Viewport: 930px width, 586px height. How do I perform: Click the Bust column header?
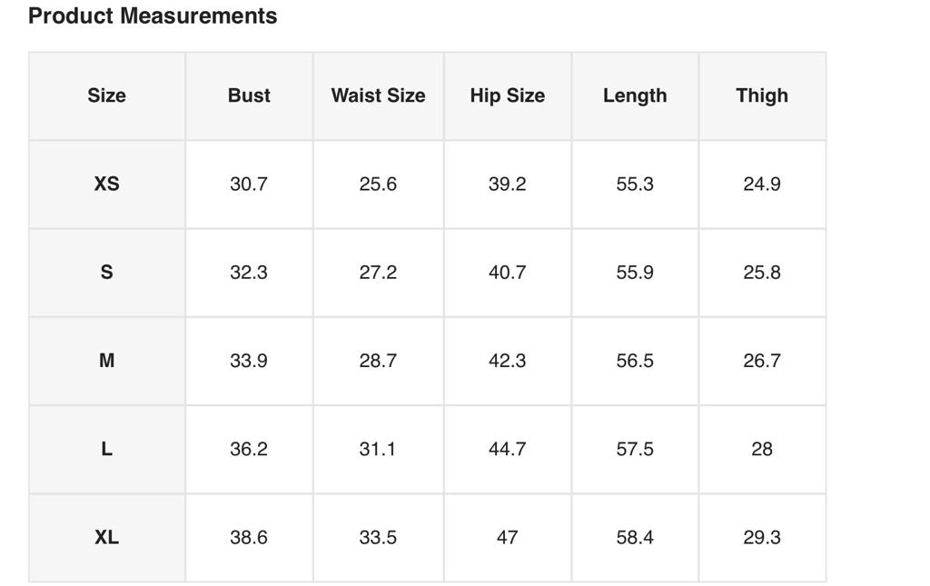tap(249, 95)
